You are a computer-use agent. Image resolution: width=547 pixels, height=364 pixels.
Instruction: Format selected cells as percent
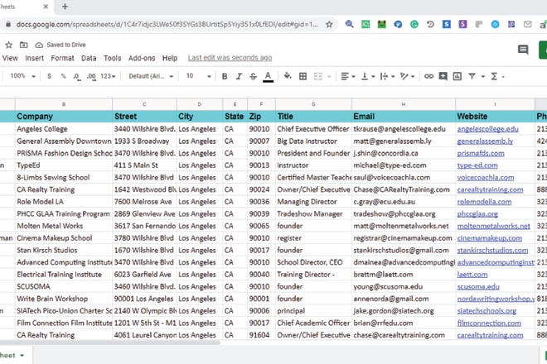tap(63, 76)
